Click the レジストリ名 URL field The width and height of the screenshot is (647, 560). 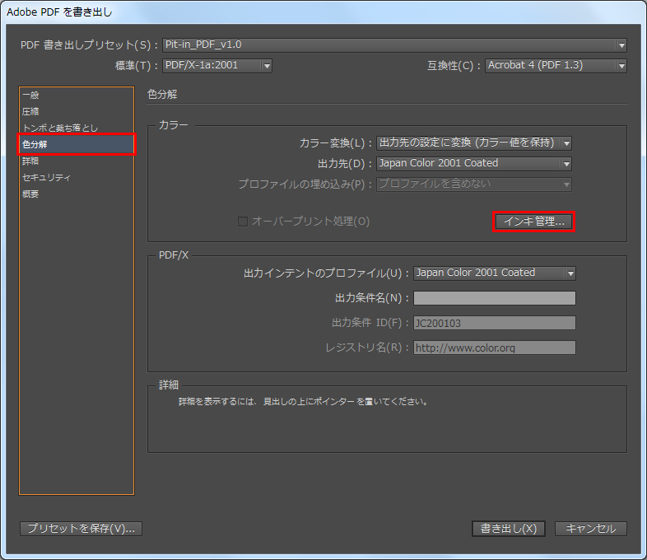point(494,348)
